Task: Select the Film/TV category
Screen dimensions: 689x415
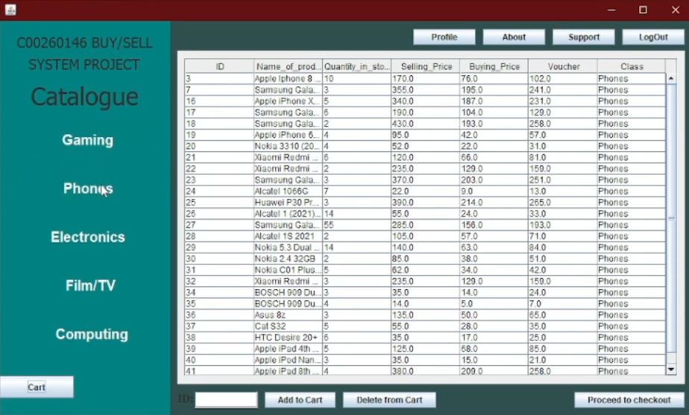Action: coord(90,285)
